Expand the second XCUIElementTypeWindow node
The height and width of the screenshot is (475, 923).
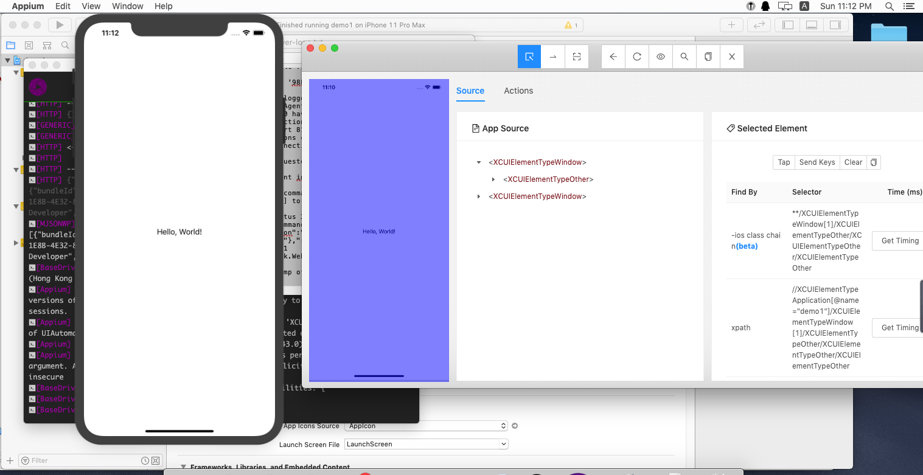pyautogui.click(x=479, y=196)
